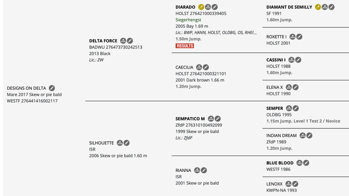Open pedigree tree icon for DIARADO
The image size is (349, 196).
tap(208, 7)
